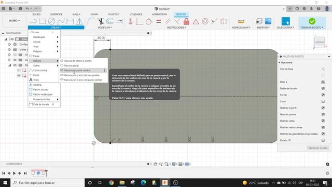Enable the Corte checkbox
The width and height of the screenshot is (332, 187).
323,101
